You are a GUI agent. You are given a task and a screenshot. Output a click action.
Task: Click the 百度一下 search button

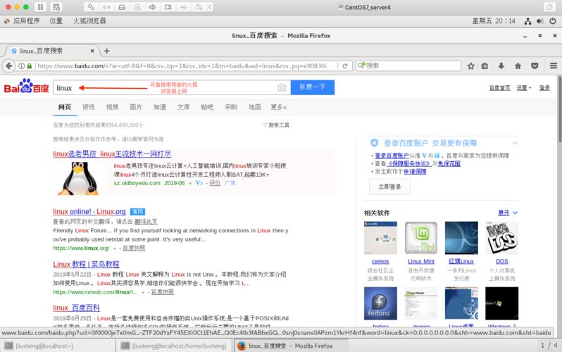[x=312, y=87]
